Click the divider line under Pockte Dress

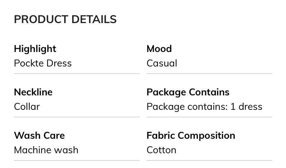point(77,74)
